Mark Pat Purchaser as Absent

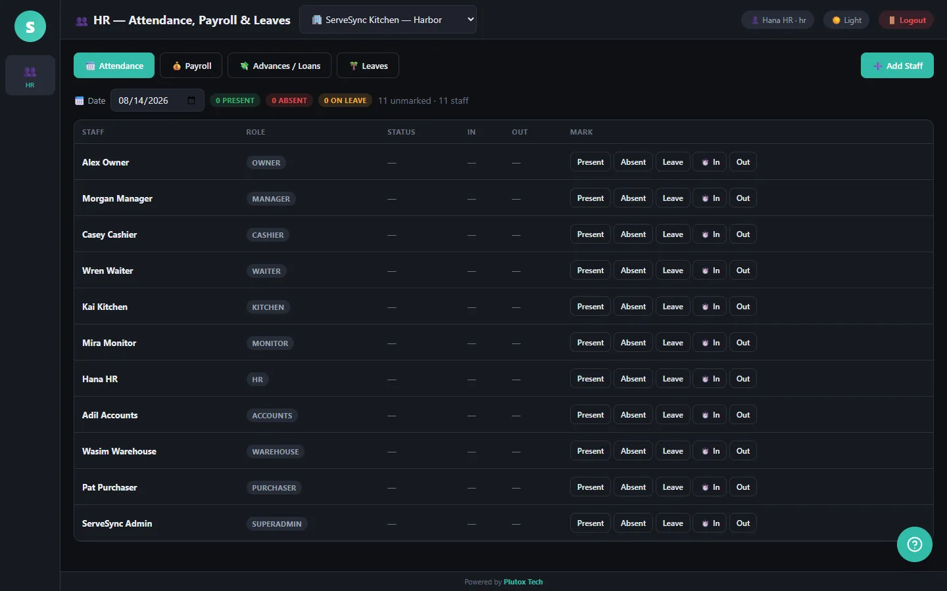(x=633, y=487)
